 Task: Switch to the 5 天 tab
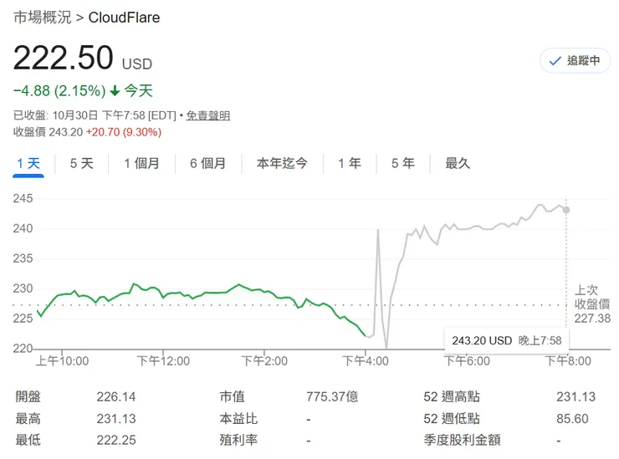(82, 163)
